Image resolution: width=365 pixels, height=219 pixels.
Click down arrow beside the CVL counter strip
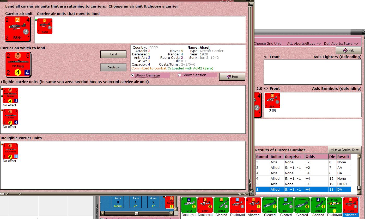(x=177, y=209)
